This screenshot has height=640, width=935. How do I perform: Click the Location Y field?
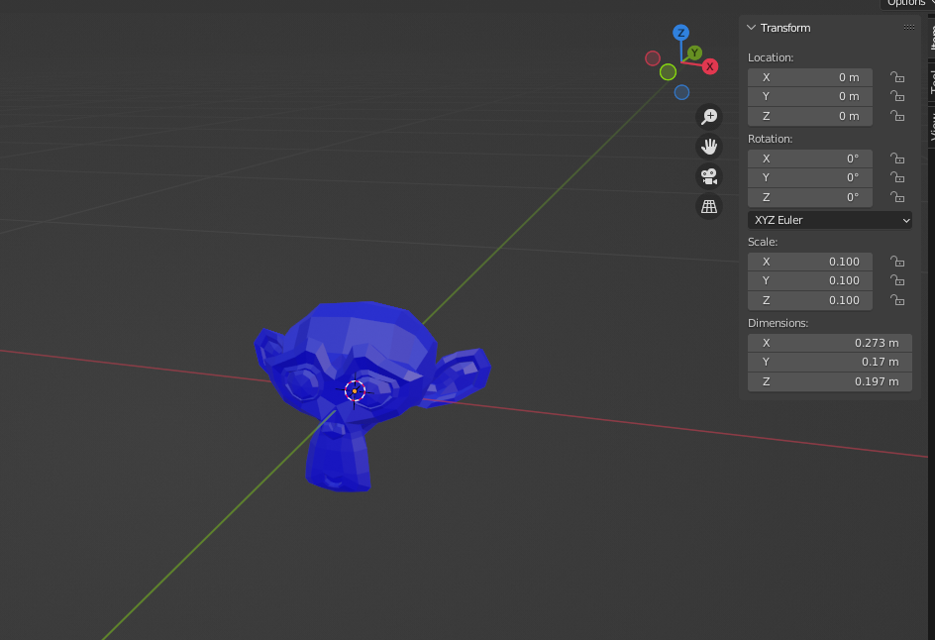click(810, 96)
